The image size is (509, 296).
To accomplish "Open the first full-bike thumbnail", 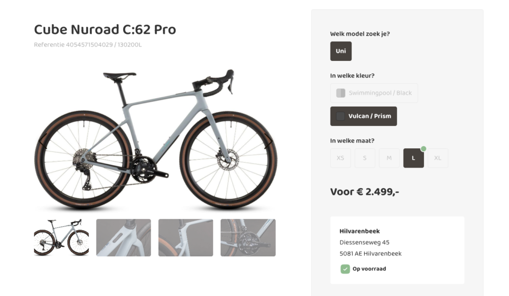I will (61, 237).
